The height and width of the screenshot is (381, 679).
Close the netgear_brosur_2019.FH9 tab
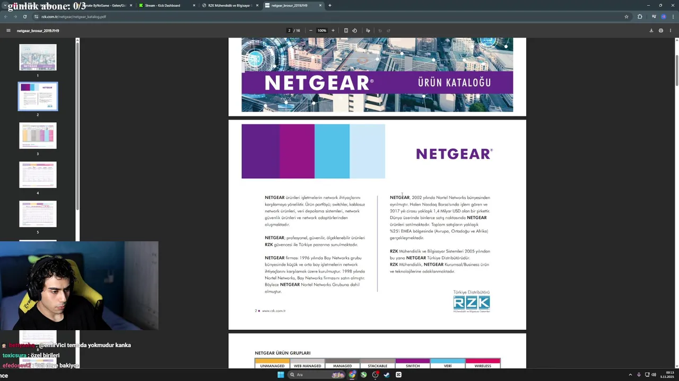tap(320, 5)
